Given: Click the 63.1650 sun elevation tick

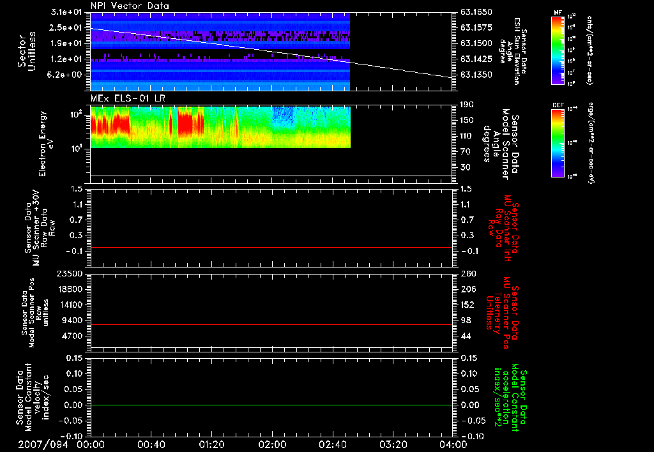Looking at the screenshot, I should coord(476,12).
